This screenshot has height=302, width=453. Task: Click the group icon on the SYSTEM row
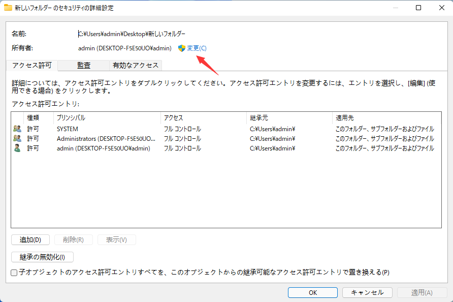(16, 129)
